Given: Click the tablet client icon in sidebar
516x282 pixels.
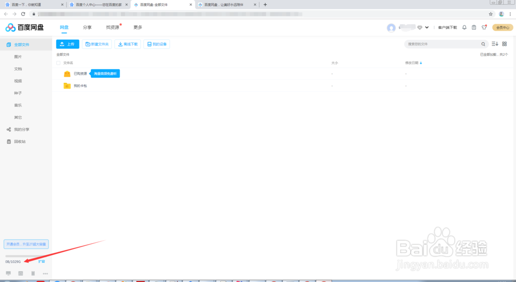Looking at the screenshot, I should coord(21,273).
